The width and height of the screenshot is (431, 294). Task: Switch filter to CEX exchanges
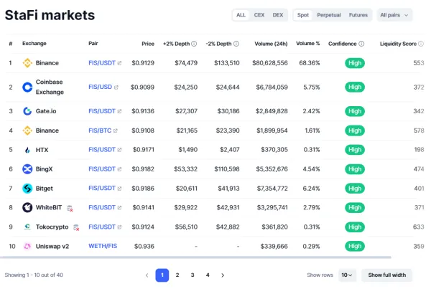coord(259,15)
